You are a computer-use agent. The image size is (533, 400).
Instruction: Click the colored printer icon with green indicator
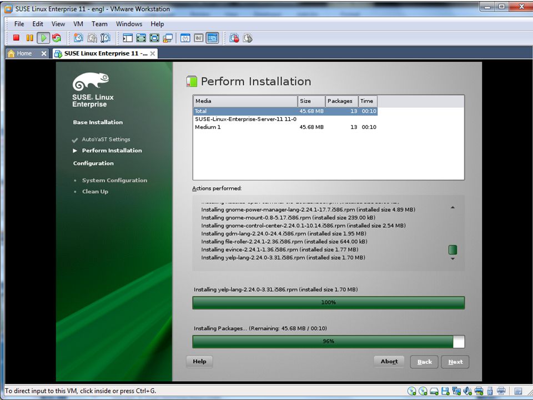click(479, 391)
